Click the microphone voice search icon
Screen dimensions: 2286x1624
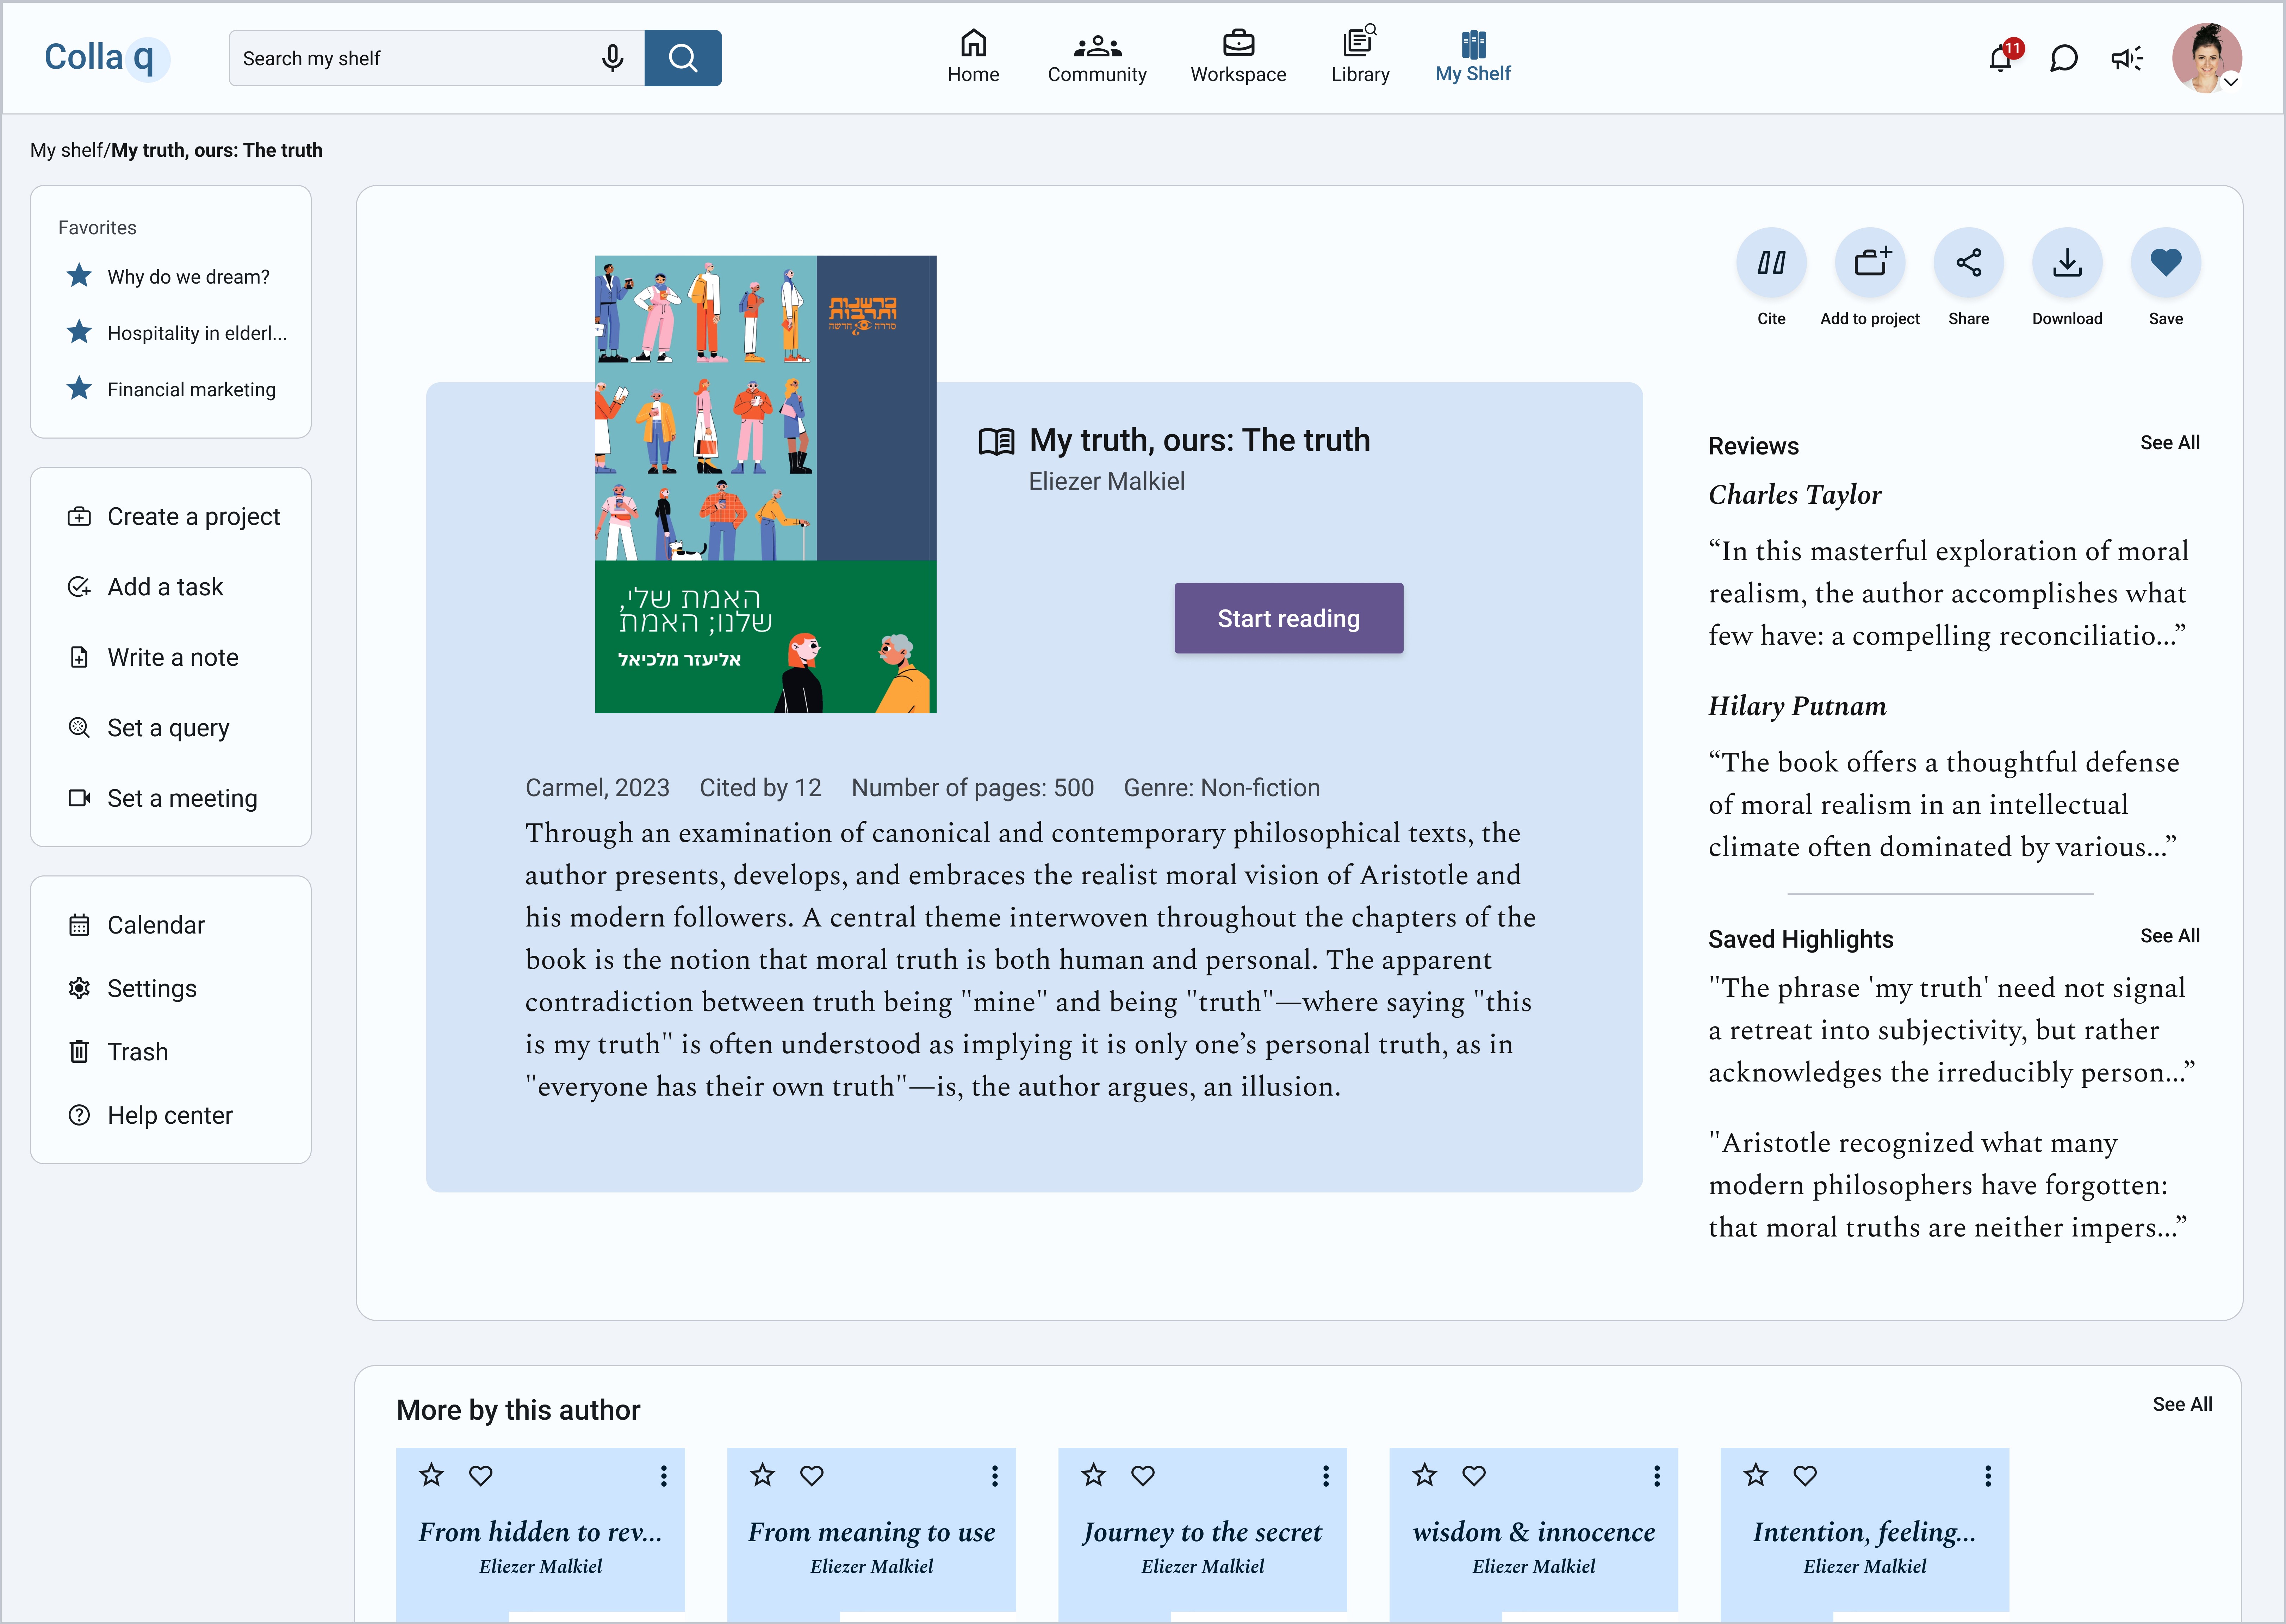(x=613, y=58)
